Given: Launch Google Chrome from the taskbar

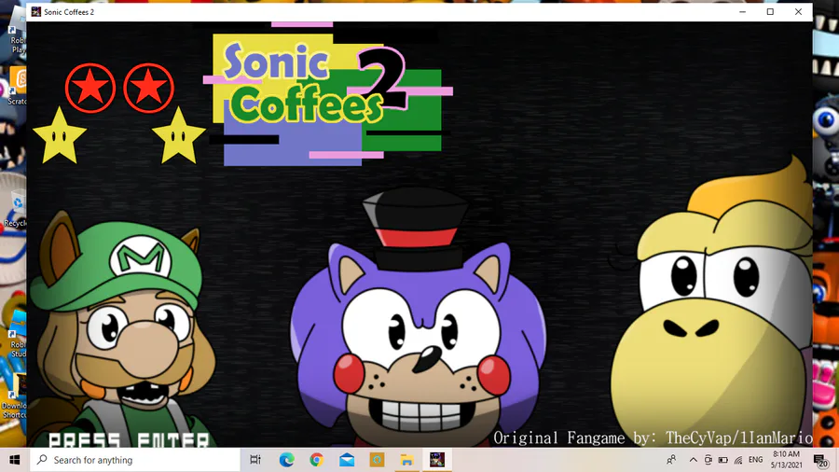Looking at the screenshot, I should 317,460.
